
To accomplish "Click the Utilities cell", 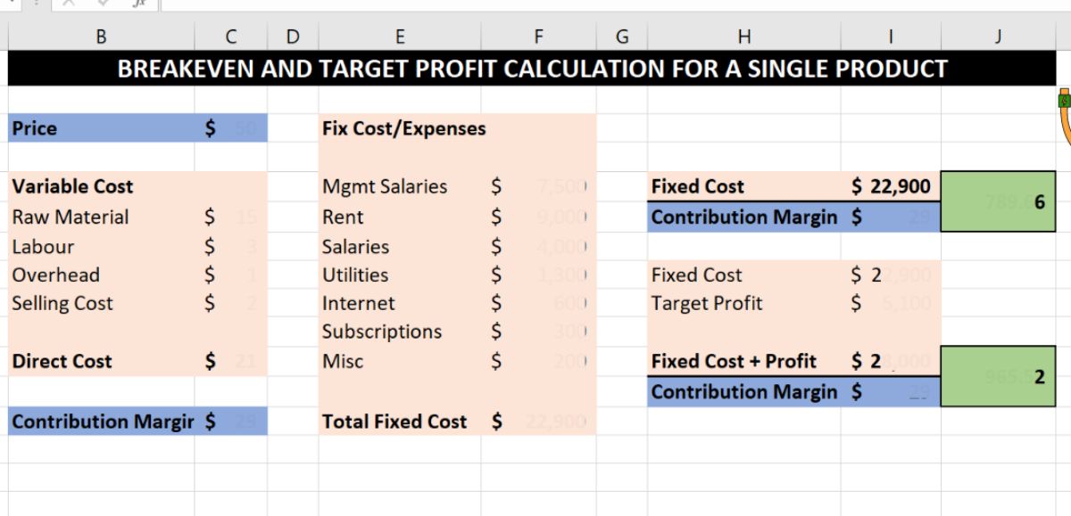I will [x=399, y=274].
